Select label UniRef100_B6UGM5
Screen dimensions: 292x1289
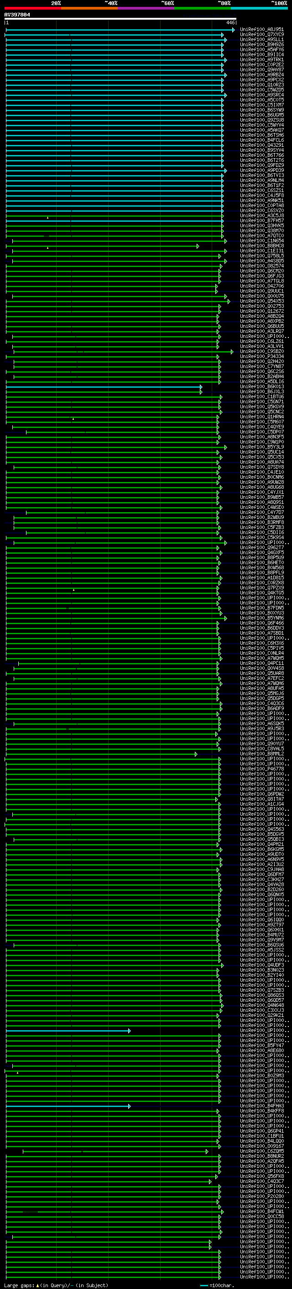coord(261,115)
